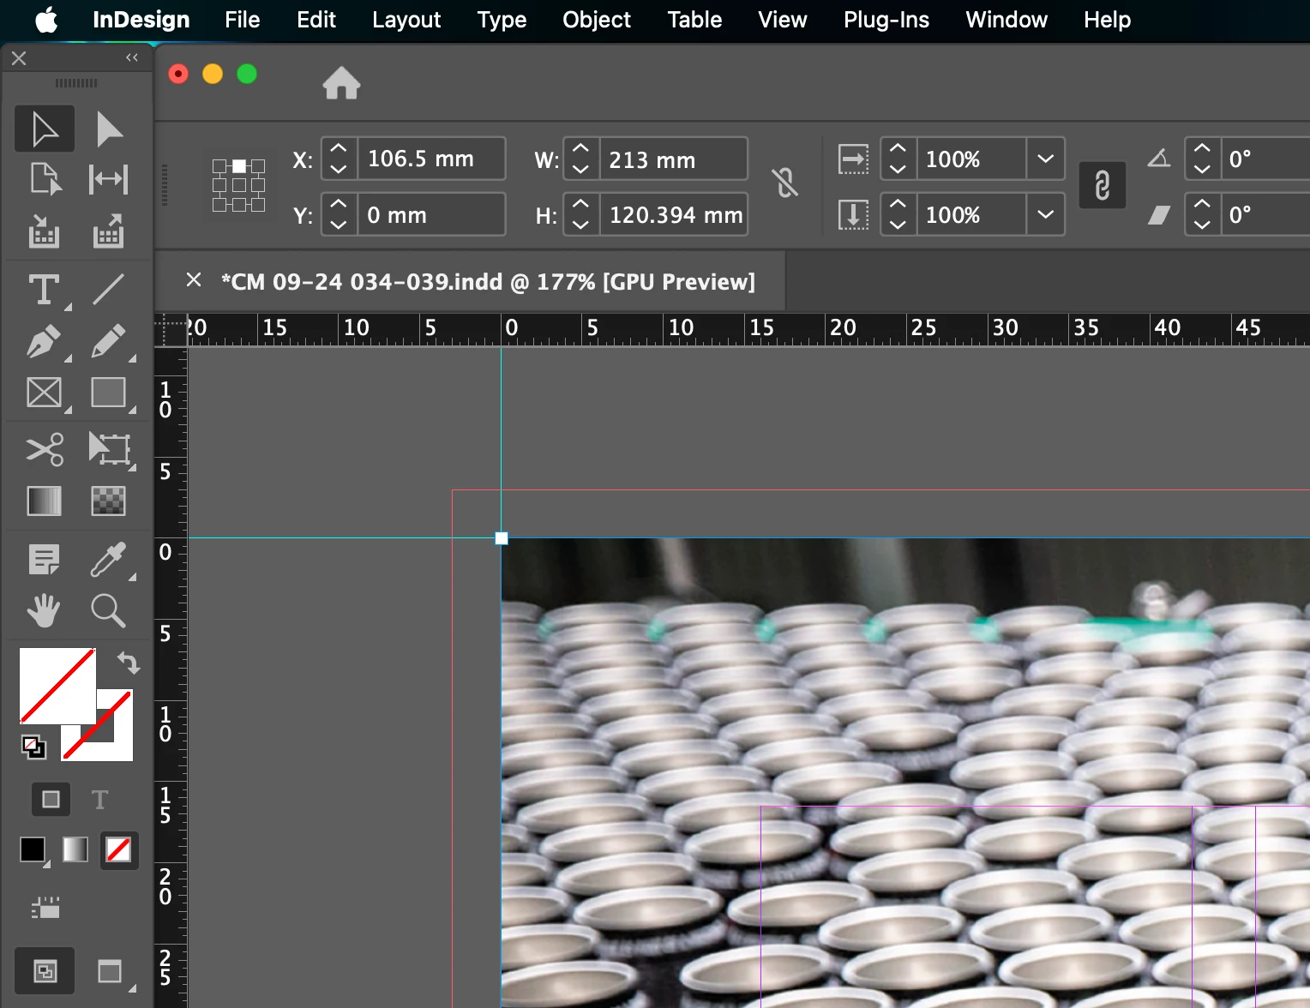The width and height of the screenshot is (1310, 1008).
Task: Choose the Rectangle tool
Action: (x=109, y=393)
